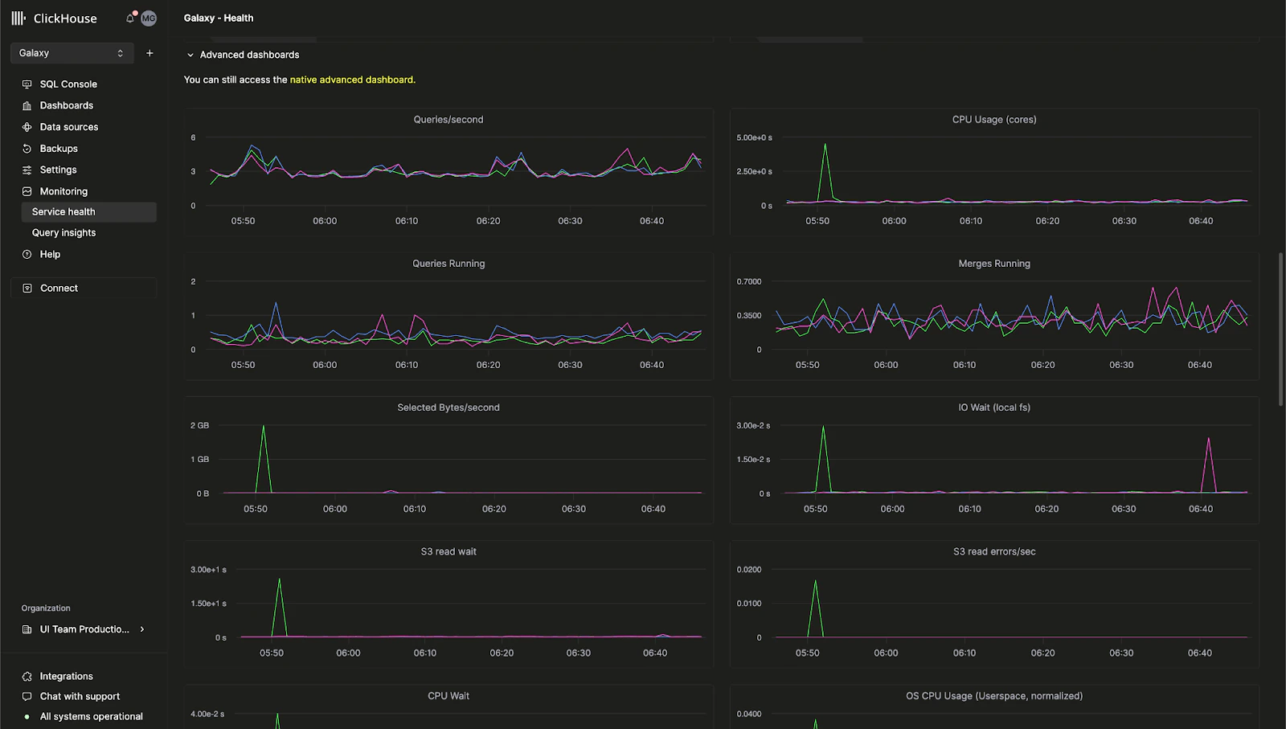Go to Dashboards page

[67, 105]
